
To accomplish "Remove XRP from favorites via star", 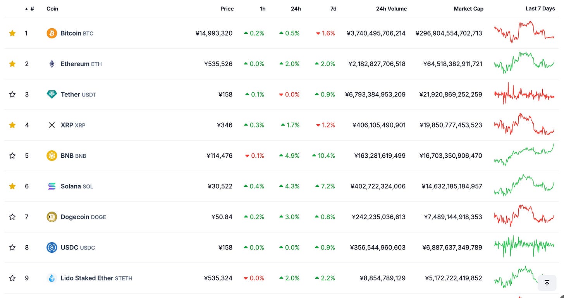I will [x=12, y=125].
